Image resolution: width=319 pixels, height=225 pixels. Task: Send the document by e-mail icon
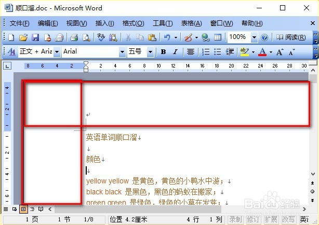point(59,37)
